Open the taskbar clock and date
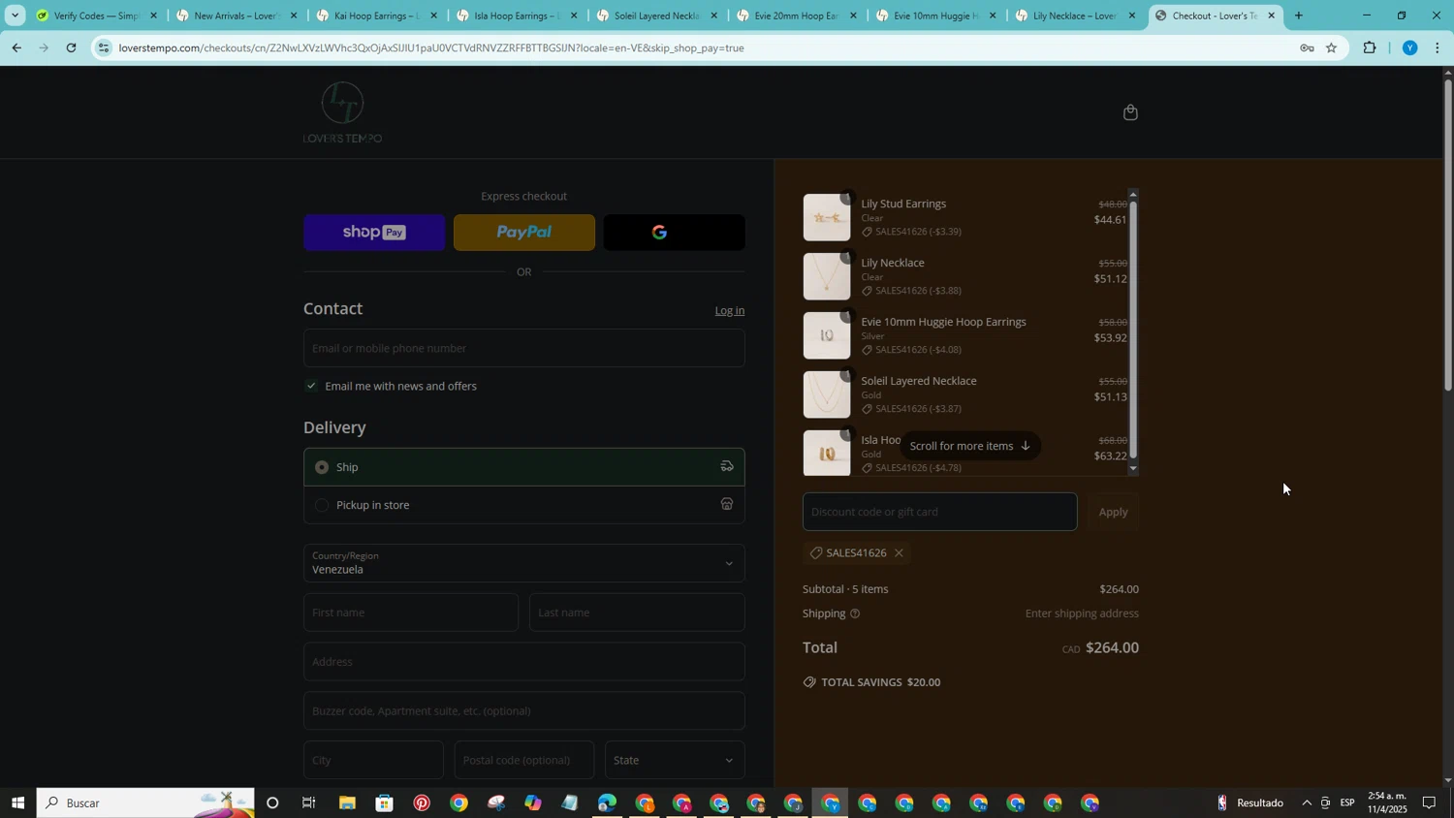This screenshot has height=818, width=1454. (x=1387, y=803)
